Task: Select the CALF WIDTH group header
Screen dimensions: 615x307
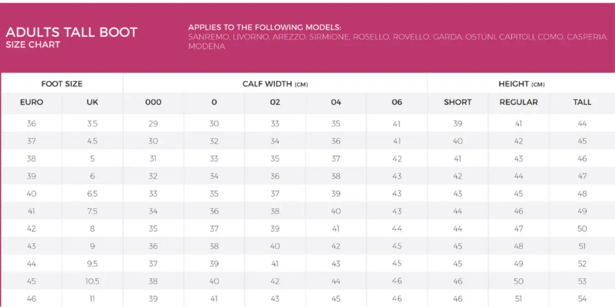Action: tap(275, 84)
